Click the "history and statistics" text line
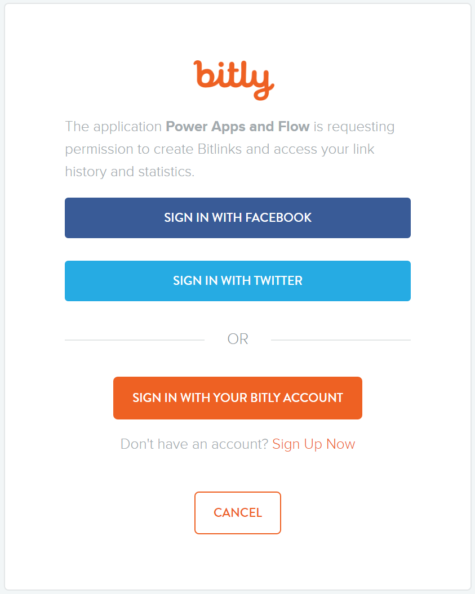Screen dimensions: 475x594 (130, 172)
